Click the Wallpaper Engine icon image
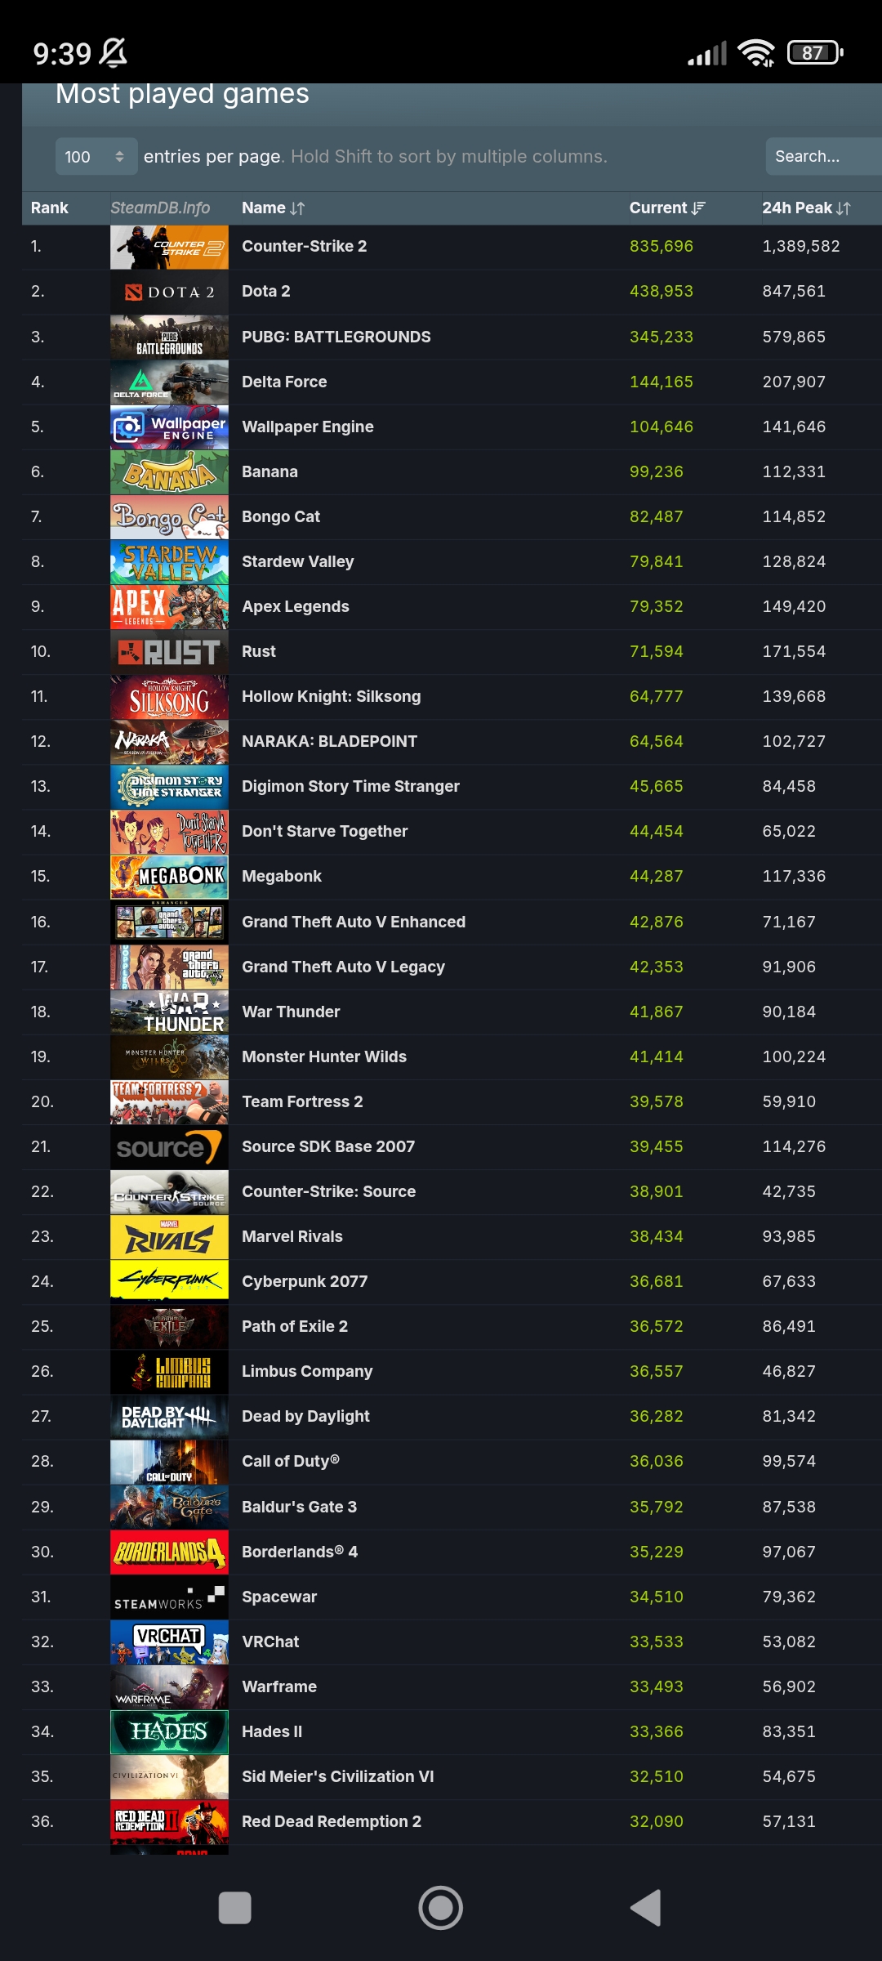Image resolution: width=882 pixels, height=1961 pixels. (169, 427)
